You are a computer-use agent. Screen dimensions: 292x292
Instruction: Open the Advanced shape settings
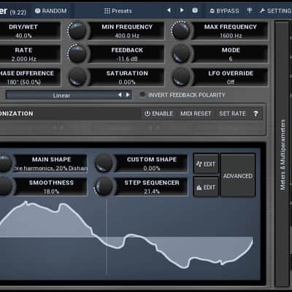238,176
